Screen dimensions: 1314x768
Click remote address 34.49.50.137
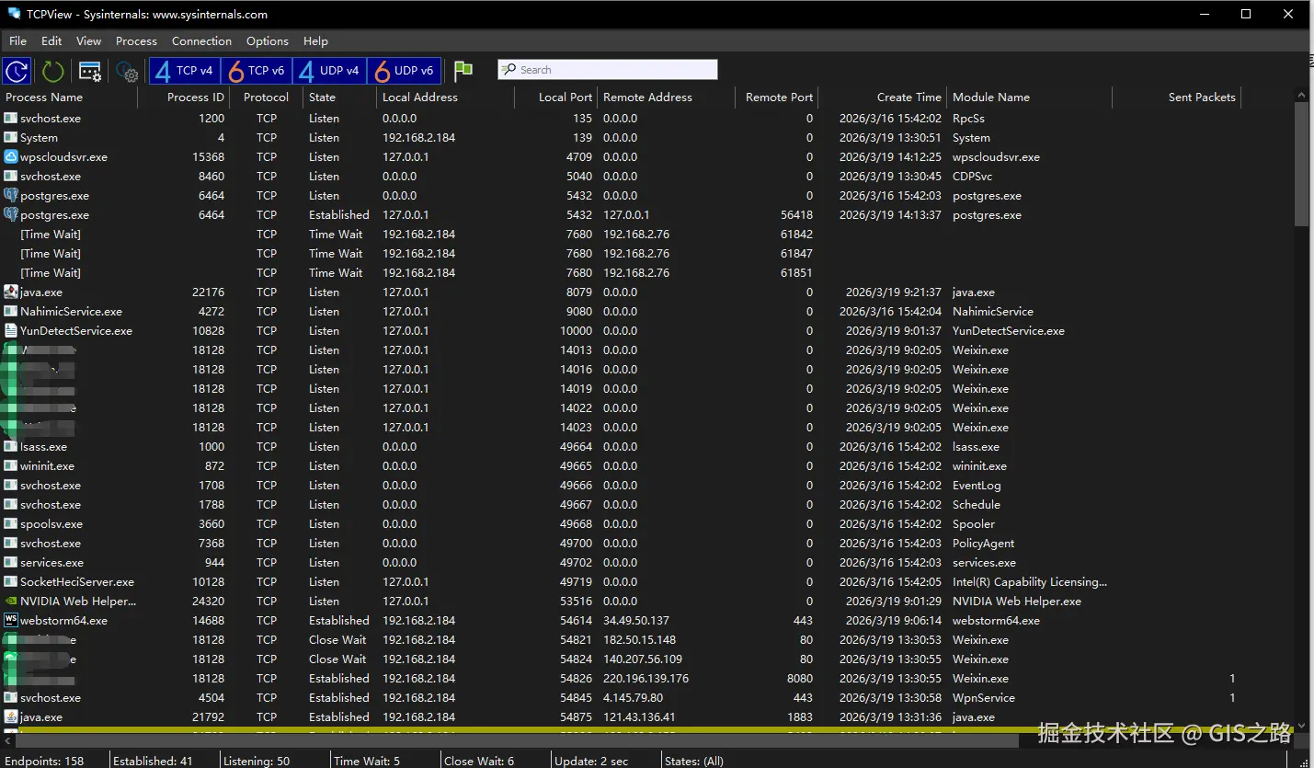point(636,621)
